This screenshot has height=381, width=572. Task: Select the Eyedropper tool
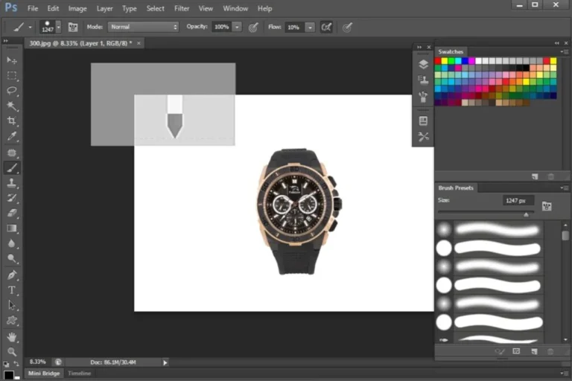coord(12,136)
